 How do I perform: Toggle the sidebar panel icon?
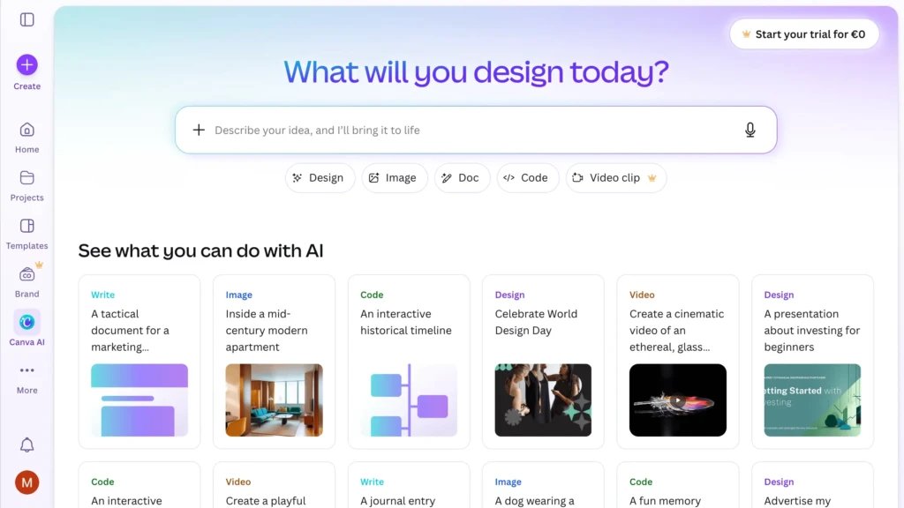click(x=26, y=19)
